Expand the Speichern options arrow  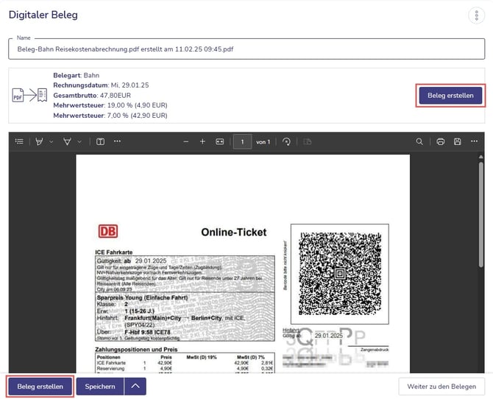(x=135, y=386)
